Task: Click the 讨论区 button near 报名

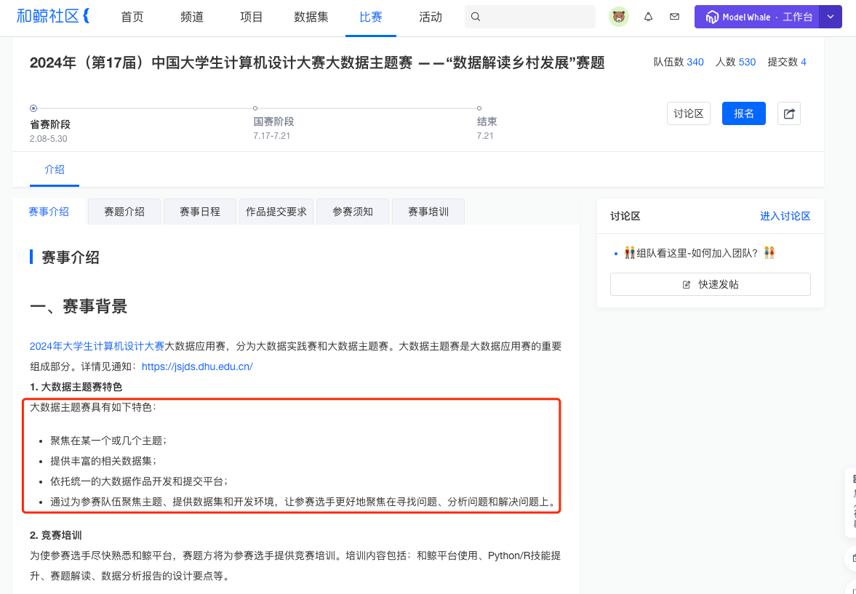Action: tap(689, 113)
